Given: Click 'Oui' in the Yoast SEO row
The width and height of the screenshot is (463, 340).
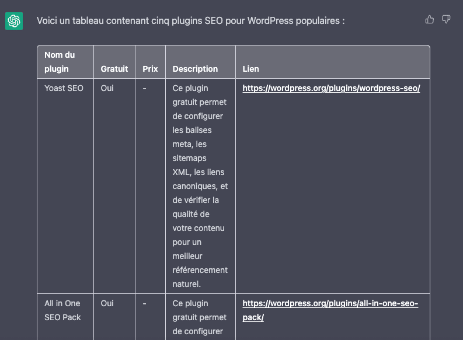Looking at the screenshot, I should coord(107,89).
